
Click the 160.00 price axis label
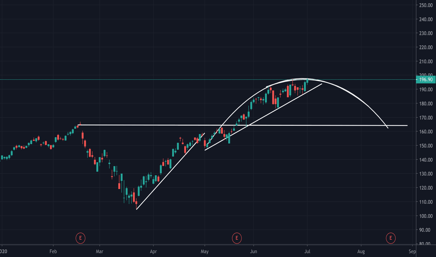pyautogui.click(x=426, y=132)
